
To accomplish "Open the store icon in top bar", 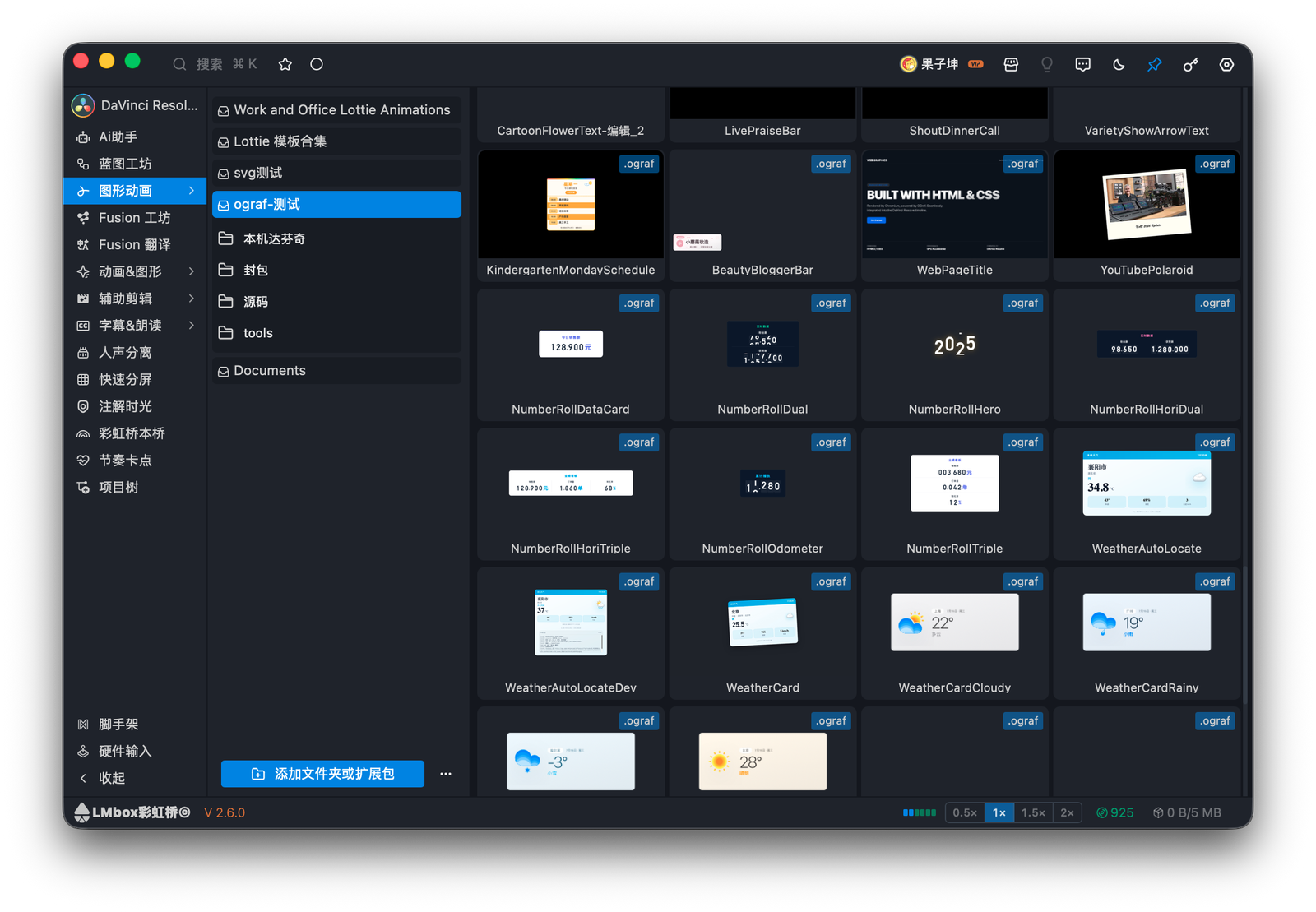I will 1011,64.
